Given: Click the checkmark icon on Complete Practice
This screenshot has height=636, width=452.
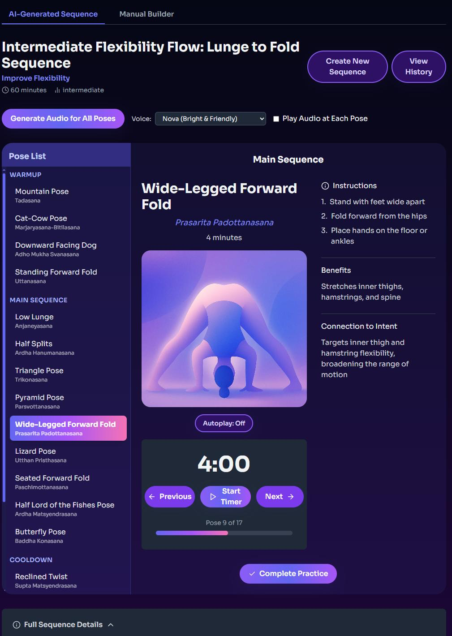Looking at the screenshot, I should [252, 574].
